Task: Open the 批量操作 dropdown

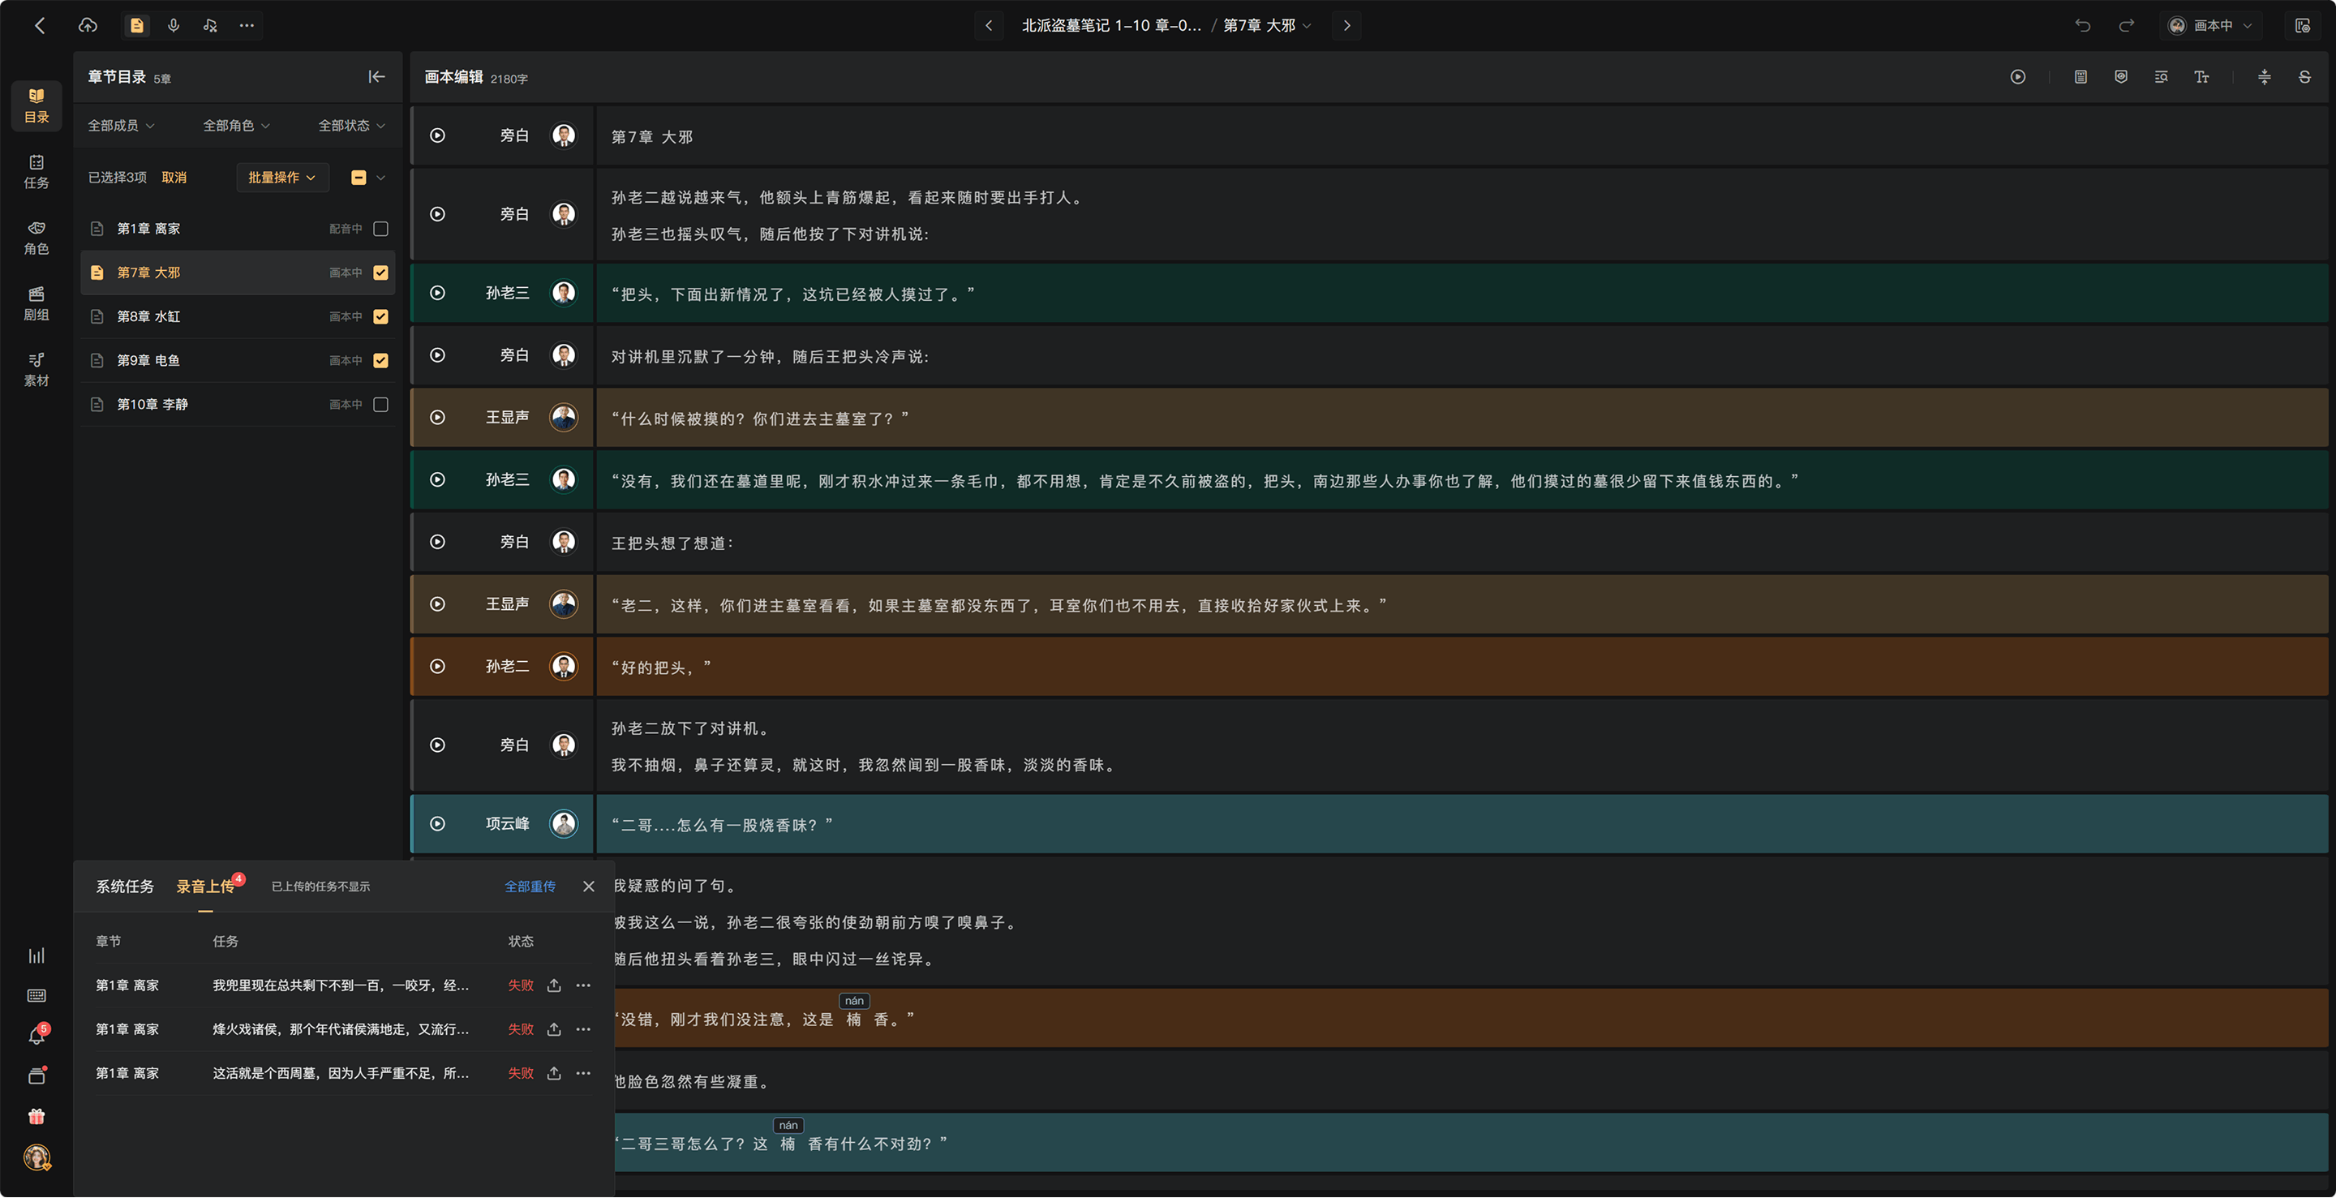Action: pyautogui.click(x=282, y=178)
